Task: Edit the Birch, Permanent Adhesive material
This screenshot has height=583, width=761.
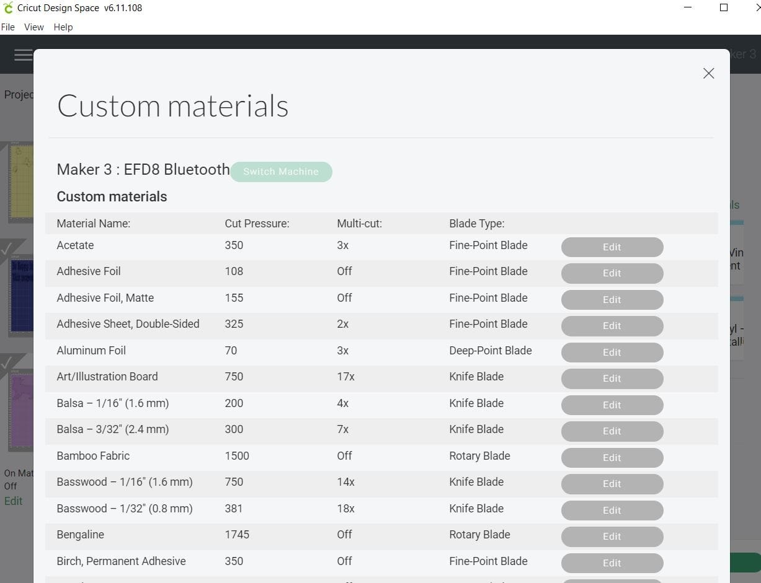Action: coord(612,563)
